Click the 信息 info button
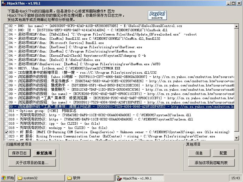This screenshot has width=243, height=182. 199,153
